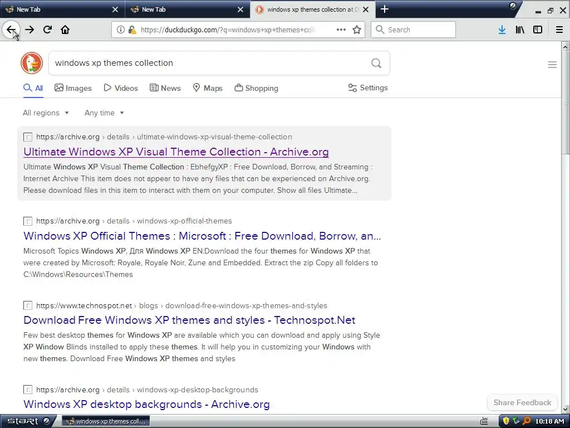This screenshot has height=428, width=570.
Task: Switch to the first New Tab
Action: point(62,9)
